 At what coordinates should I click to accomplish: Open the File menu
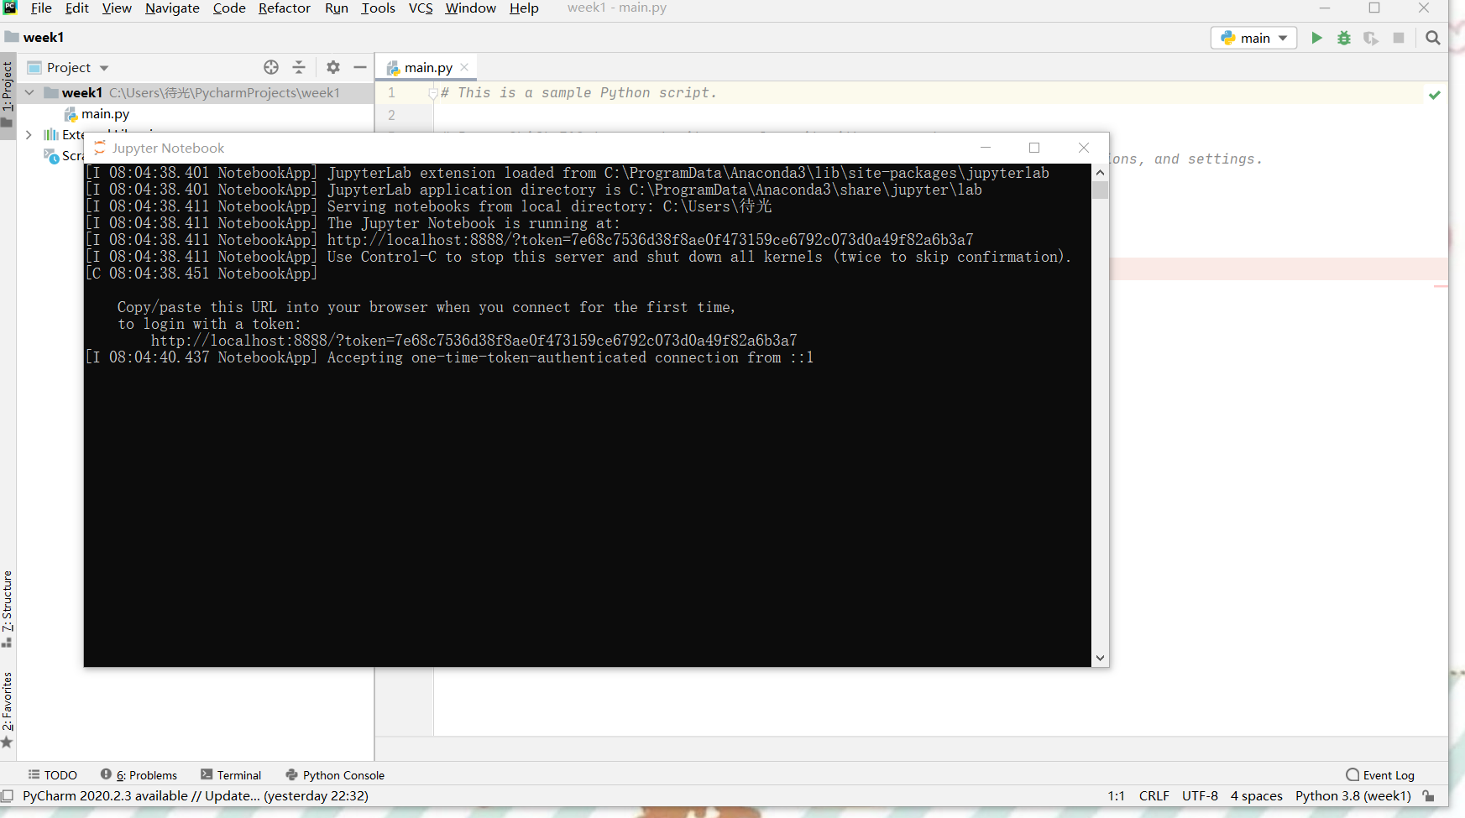(x=41, y=8)
